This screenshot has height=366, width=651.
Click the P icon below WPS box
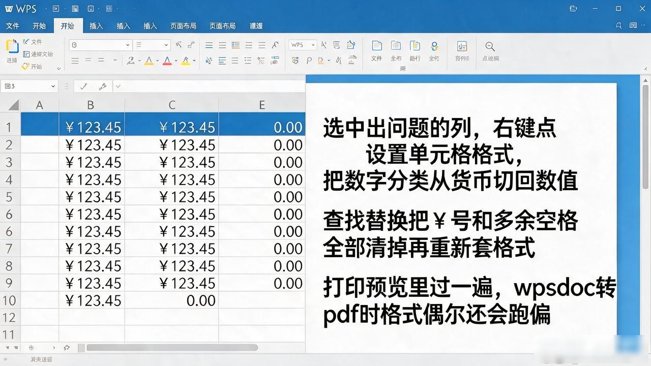pyautogui.click(x=309, y=61)
